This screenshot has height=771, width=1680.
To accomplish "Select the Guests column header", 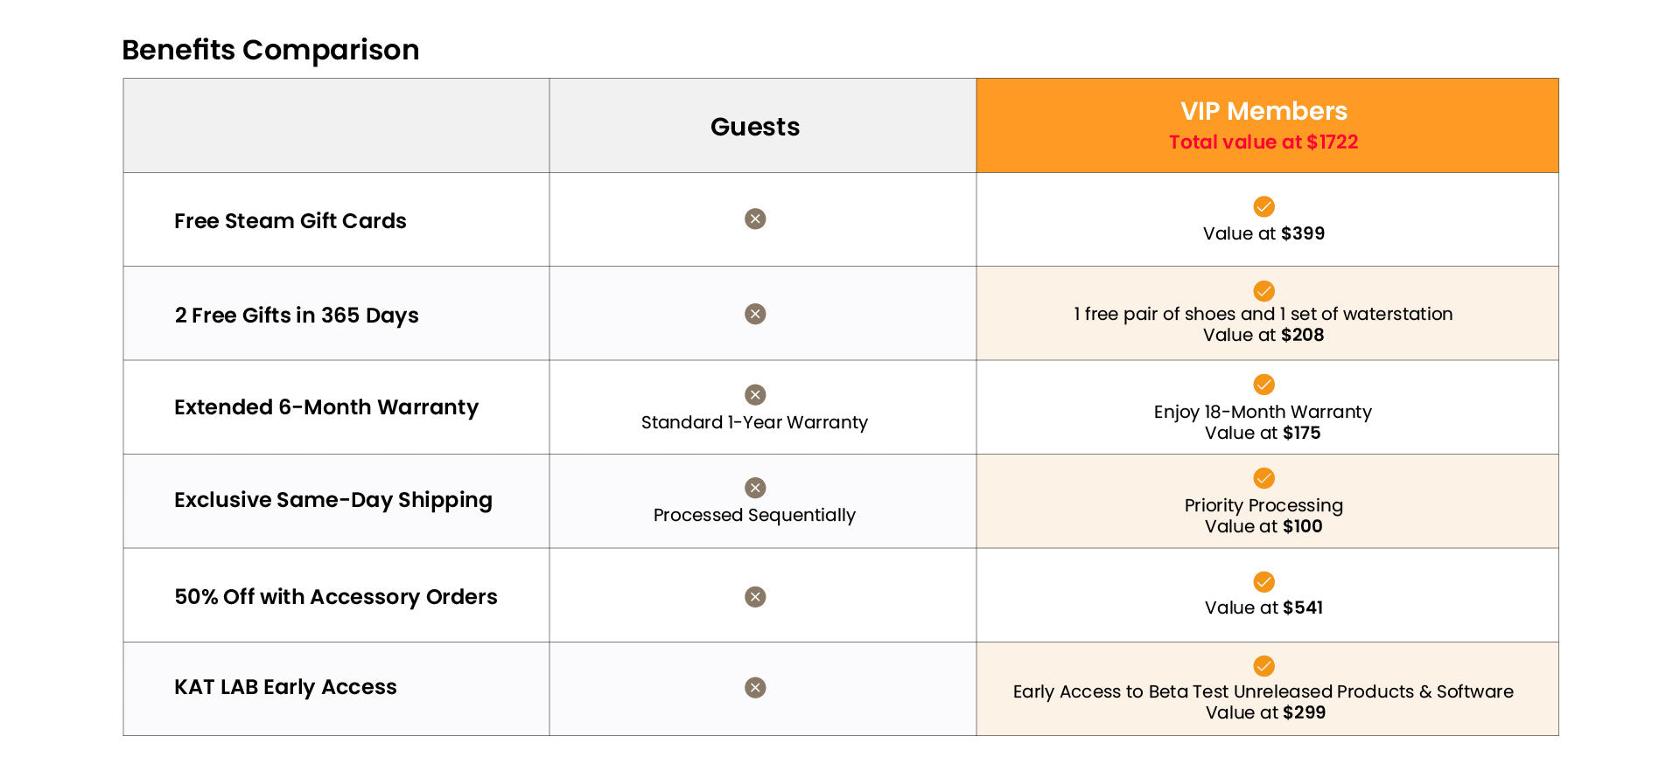I will 755,127.
